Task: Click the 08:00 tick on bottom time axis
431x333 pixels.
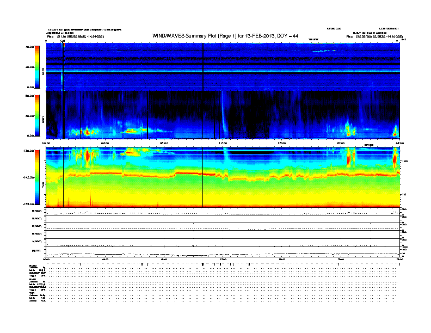Action: pos(164,260)
